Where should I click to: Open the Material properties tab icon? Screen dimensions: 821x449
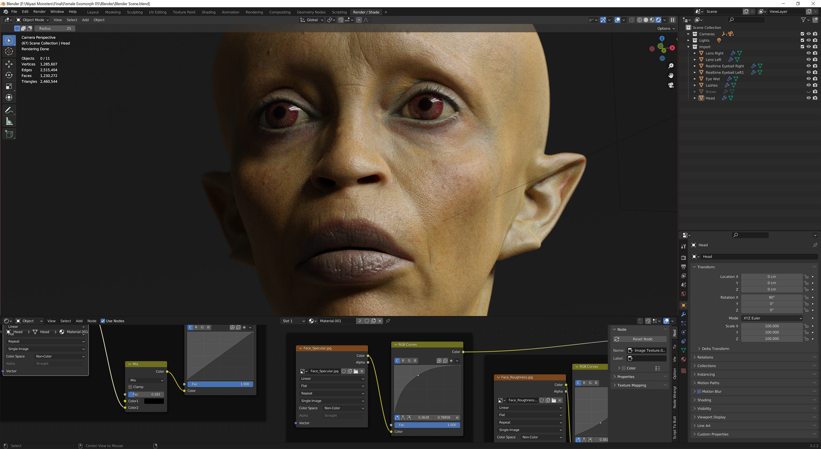coord(683,359)
